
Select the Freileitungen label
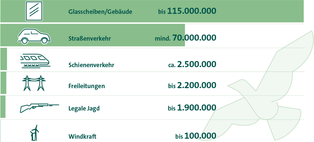87,86
